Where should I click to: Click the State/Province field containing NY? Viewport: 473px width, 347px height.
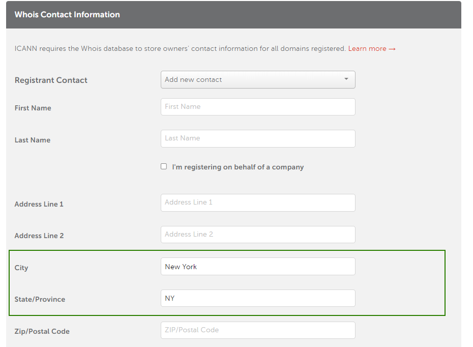point(258,298)
